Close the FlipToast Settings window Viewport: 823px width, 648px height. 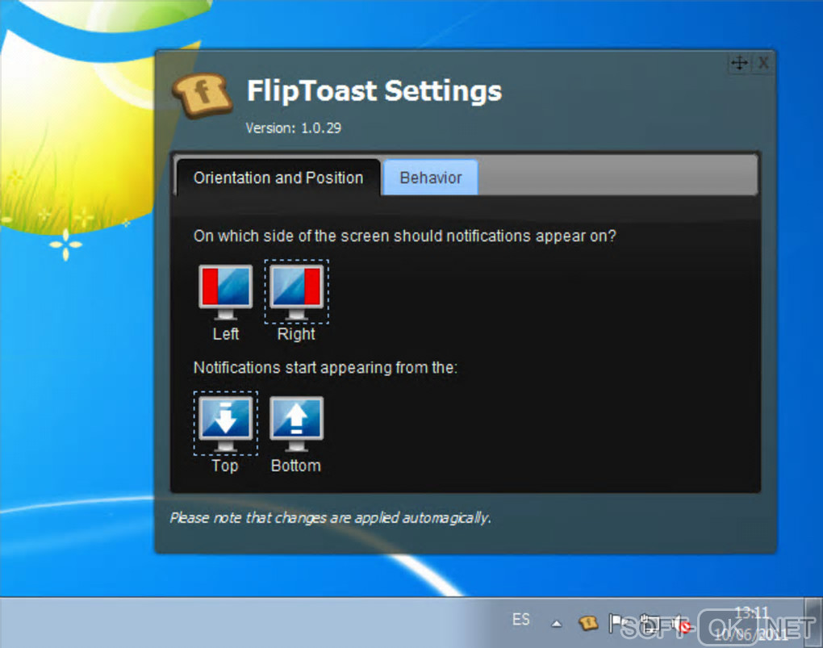point(763,63)
